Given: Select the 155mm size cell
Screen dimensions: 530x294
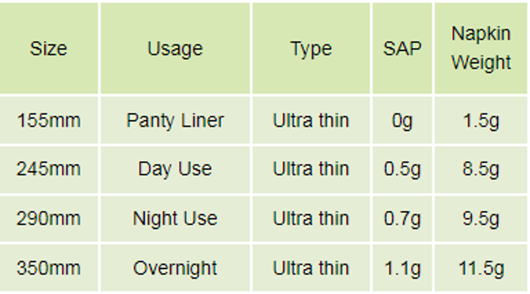Looking at the screenshot, I should pos(48,120).
